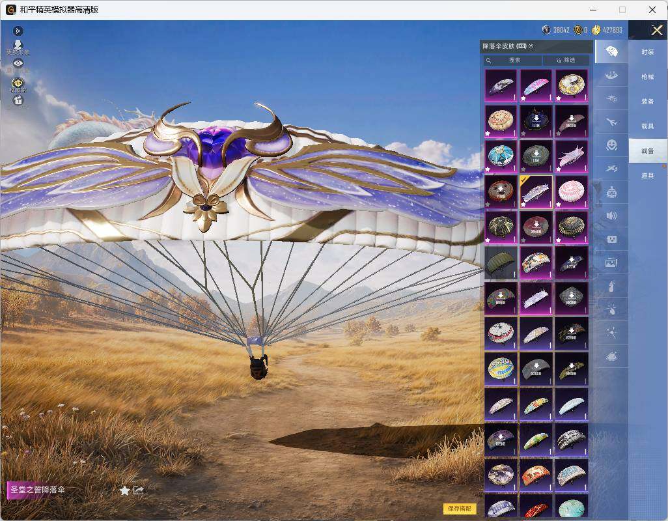The height and width of the screenshot is (521, 668).
Task: Switch to the 时装 tab
Action: pos(648,52)
